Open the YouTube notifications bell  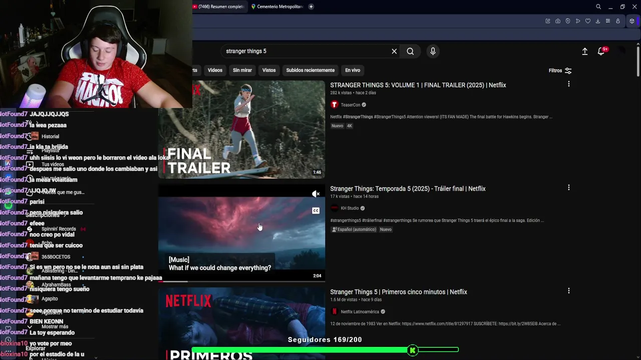pyautogui.click(x=601, y=51)
